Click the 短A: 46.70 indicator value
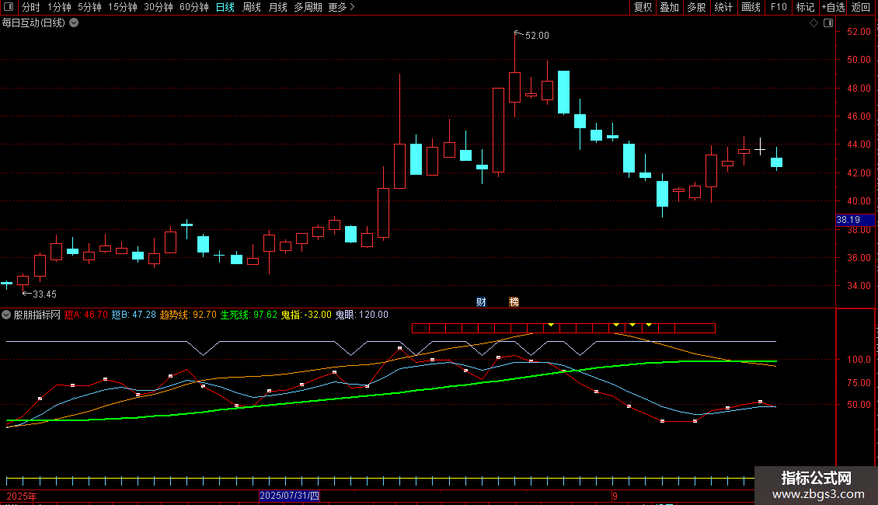This screenshot has height=505, width=878. [85, 315]
